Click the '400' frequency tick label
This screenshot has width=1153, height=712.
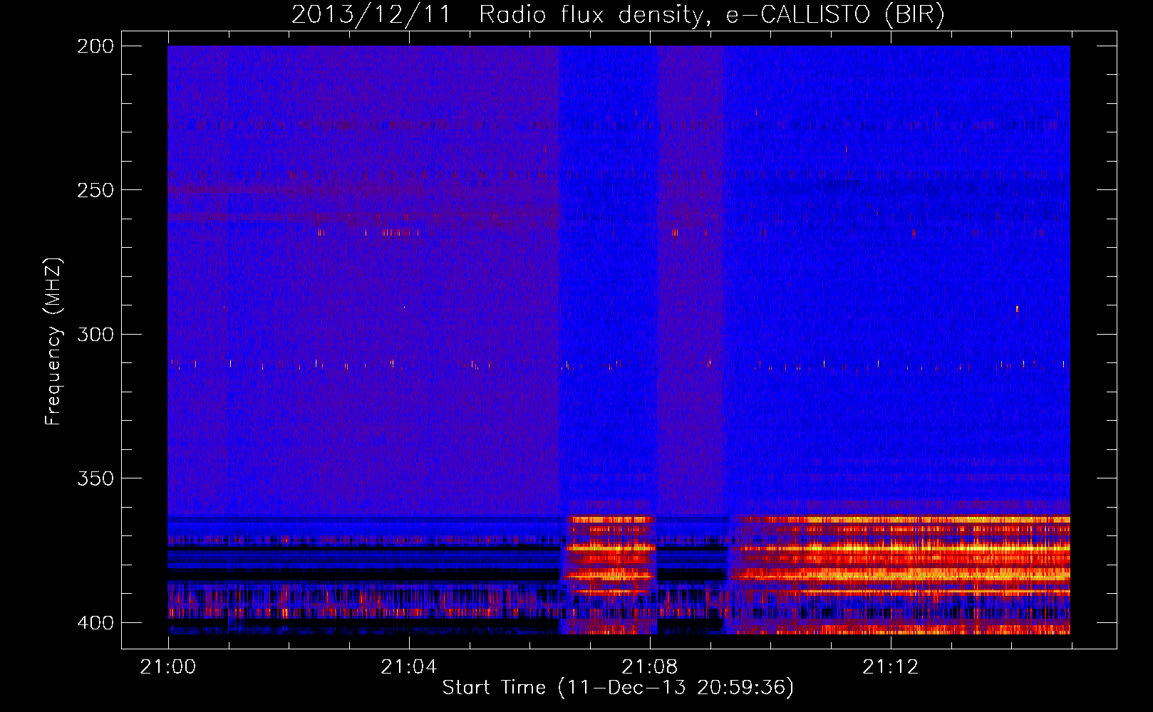coord(95,623)
